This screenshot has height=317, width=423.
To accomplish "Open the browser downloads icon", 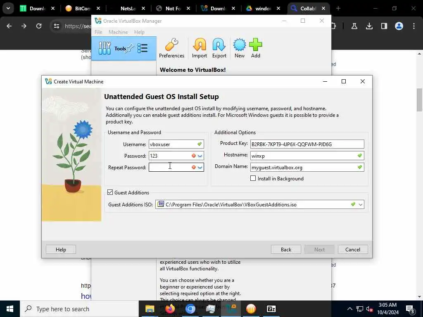I will pyautogui.click(x=369, y=26).
